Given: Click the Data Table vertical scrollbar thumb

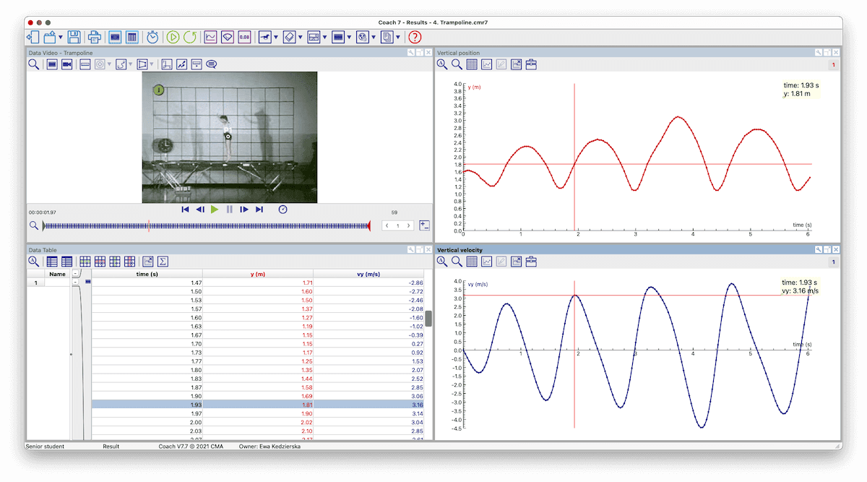Looking at the screenshot, I should [428, 319].
